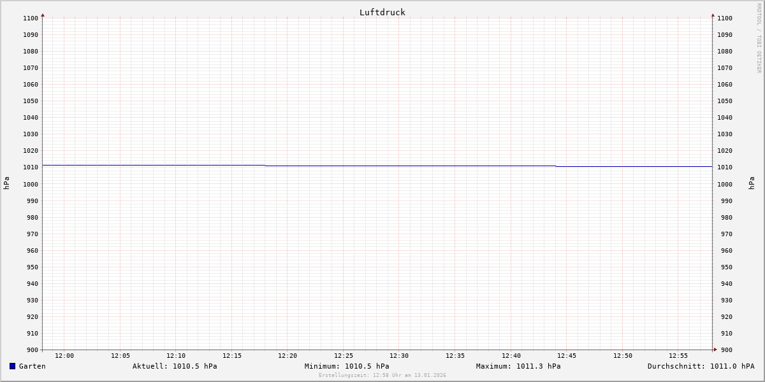Screen dimensions: 765x382
Task: Click the Maximum 1011.3 hPa value
Action: (518, 366)
